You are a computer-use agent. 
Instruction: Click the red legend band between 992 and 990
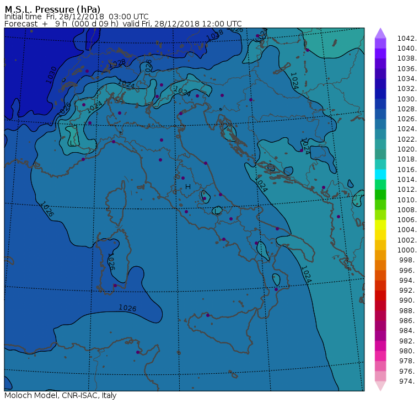[380, 295]
